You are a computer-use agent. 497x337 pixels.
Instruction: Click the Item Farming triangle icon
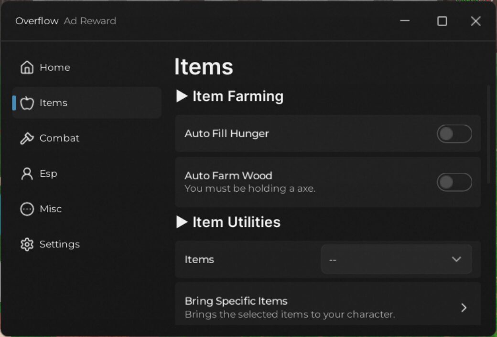(x=182, y=96)
